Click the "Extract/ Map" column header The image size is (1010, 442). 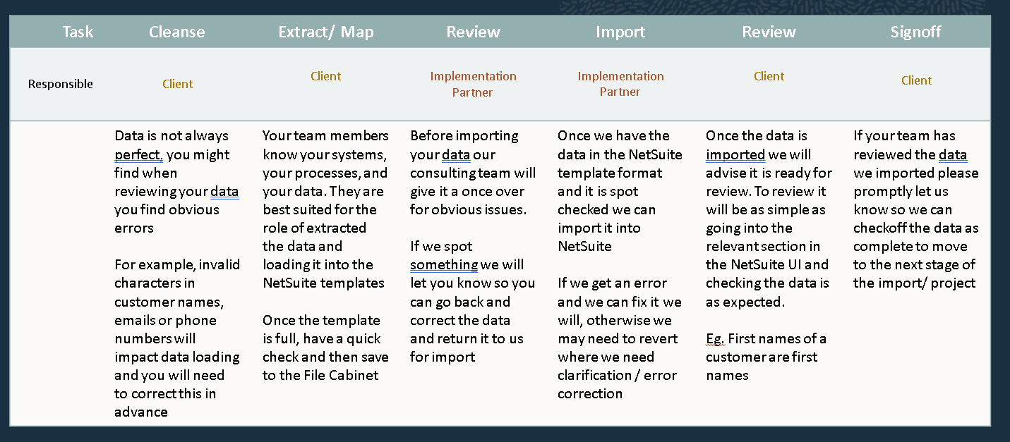(x=325, y=32)
